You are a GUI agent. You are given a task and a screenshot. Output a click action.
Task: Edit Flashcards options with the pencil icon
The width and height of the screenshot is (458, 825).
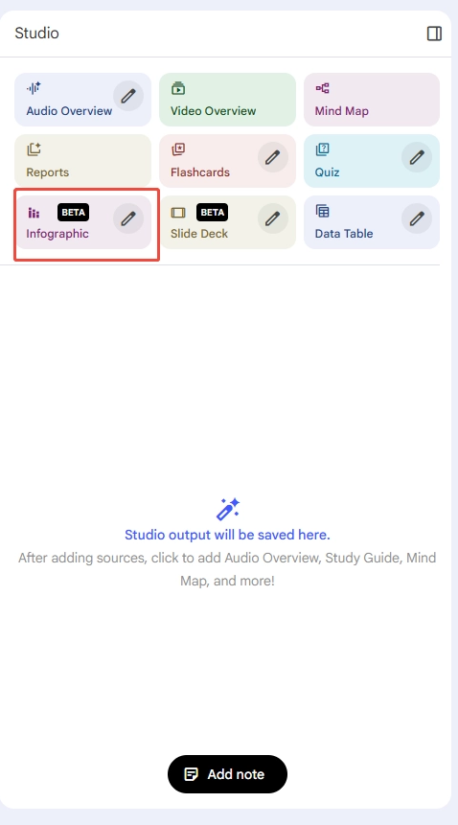click(272, 157)
